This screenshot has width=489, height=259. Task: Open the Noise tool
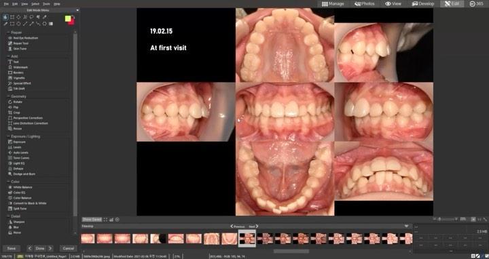(15, 233)
